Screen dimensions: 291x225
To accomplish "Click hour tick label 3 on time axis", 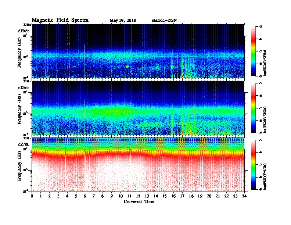I will 58,196.
